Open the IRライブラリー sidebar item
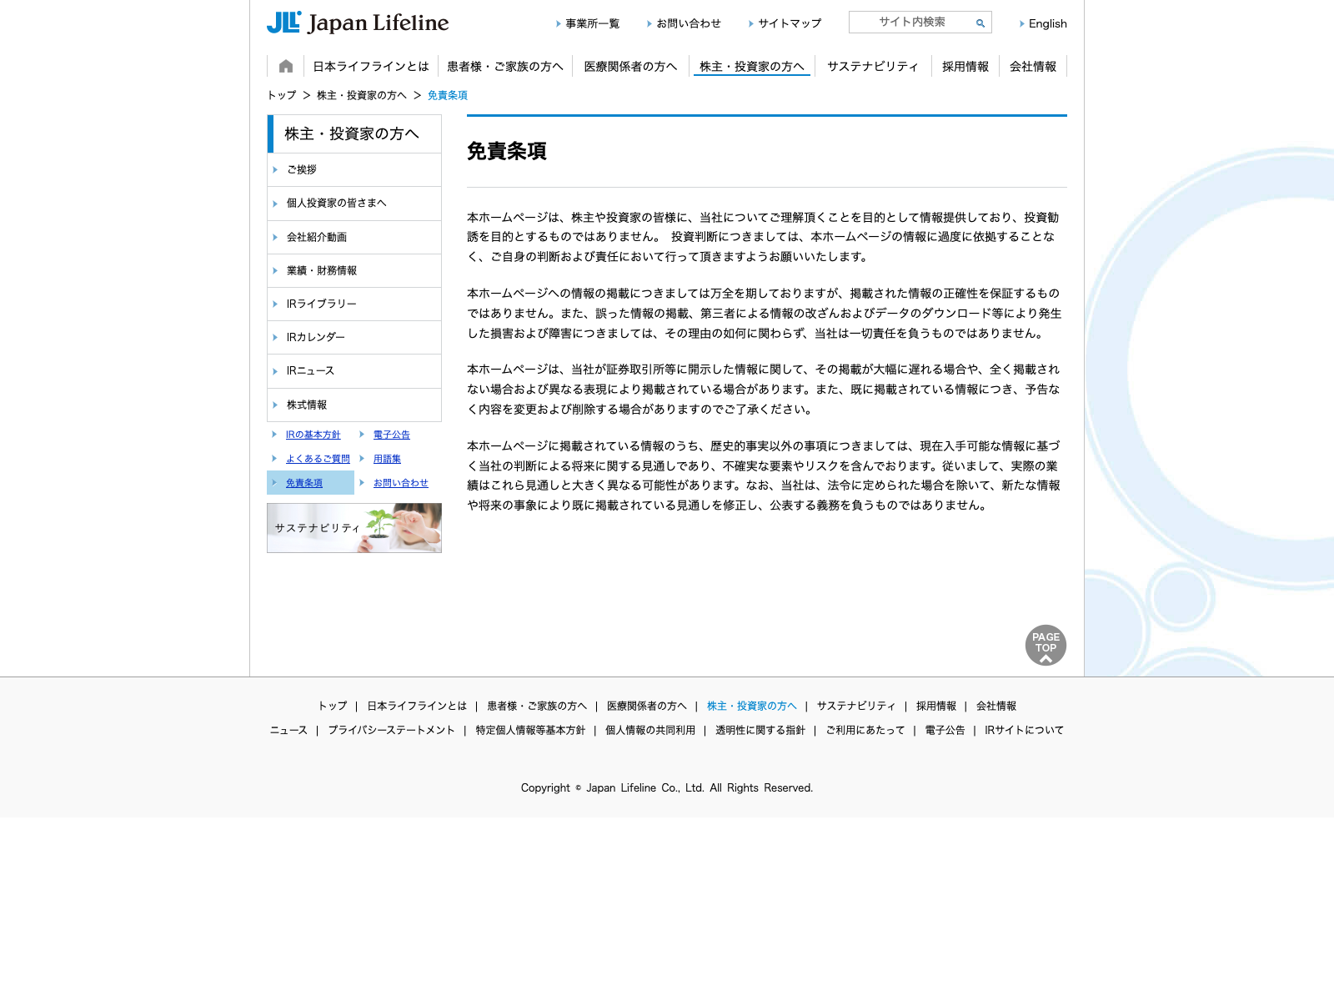 [x=322, y=304]
